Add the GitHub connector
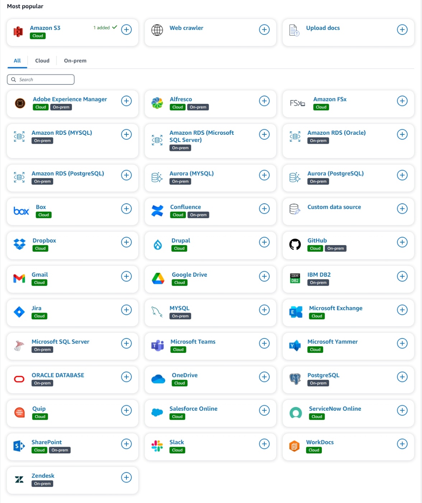 (x=402, y=242)
